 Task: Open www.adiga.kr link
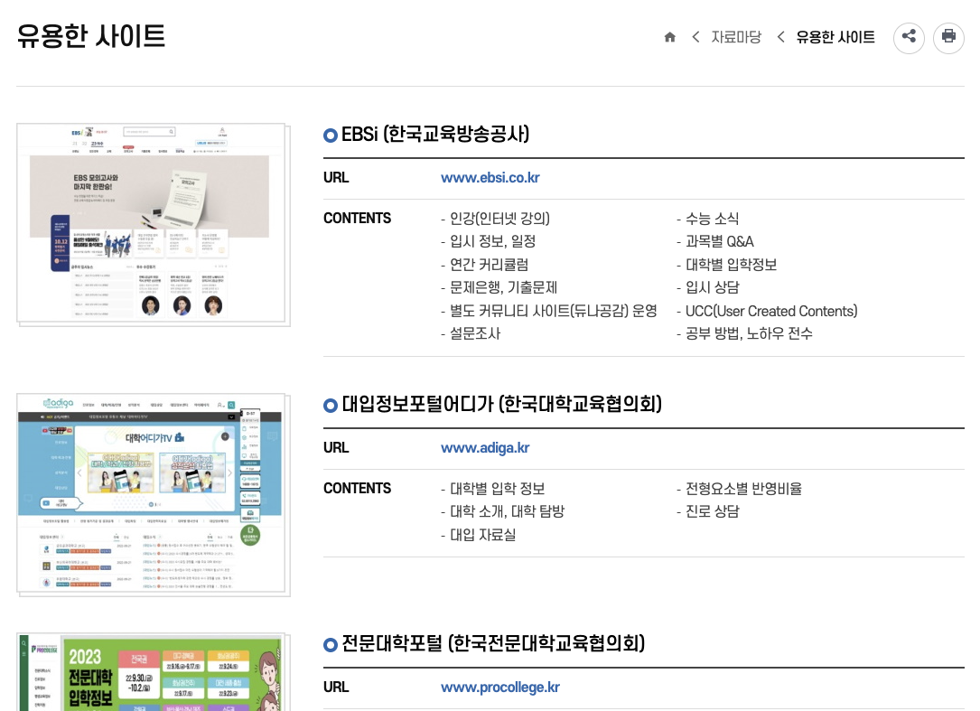485,448
